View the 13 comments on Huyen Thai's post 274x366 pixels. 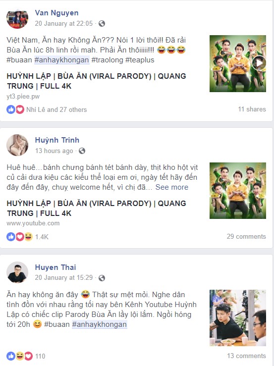click(x=246, y=356)
